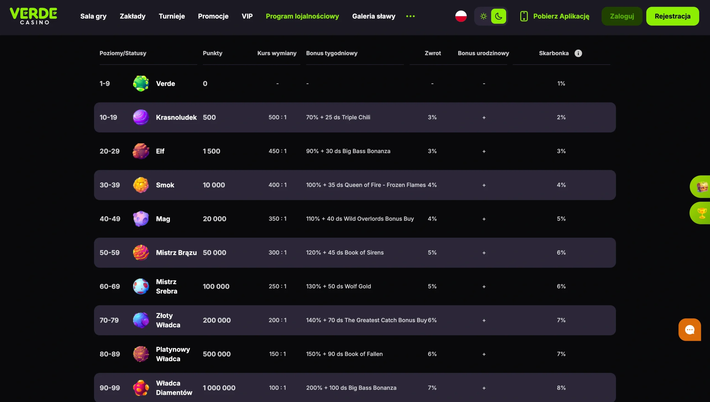Open the Sala gry menu

(x=93, y=16)
